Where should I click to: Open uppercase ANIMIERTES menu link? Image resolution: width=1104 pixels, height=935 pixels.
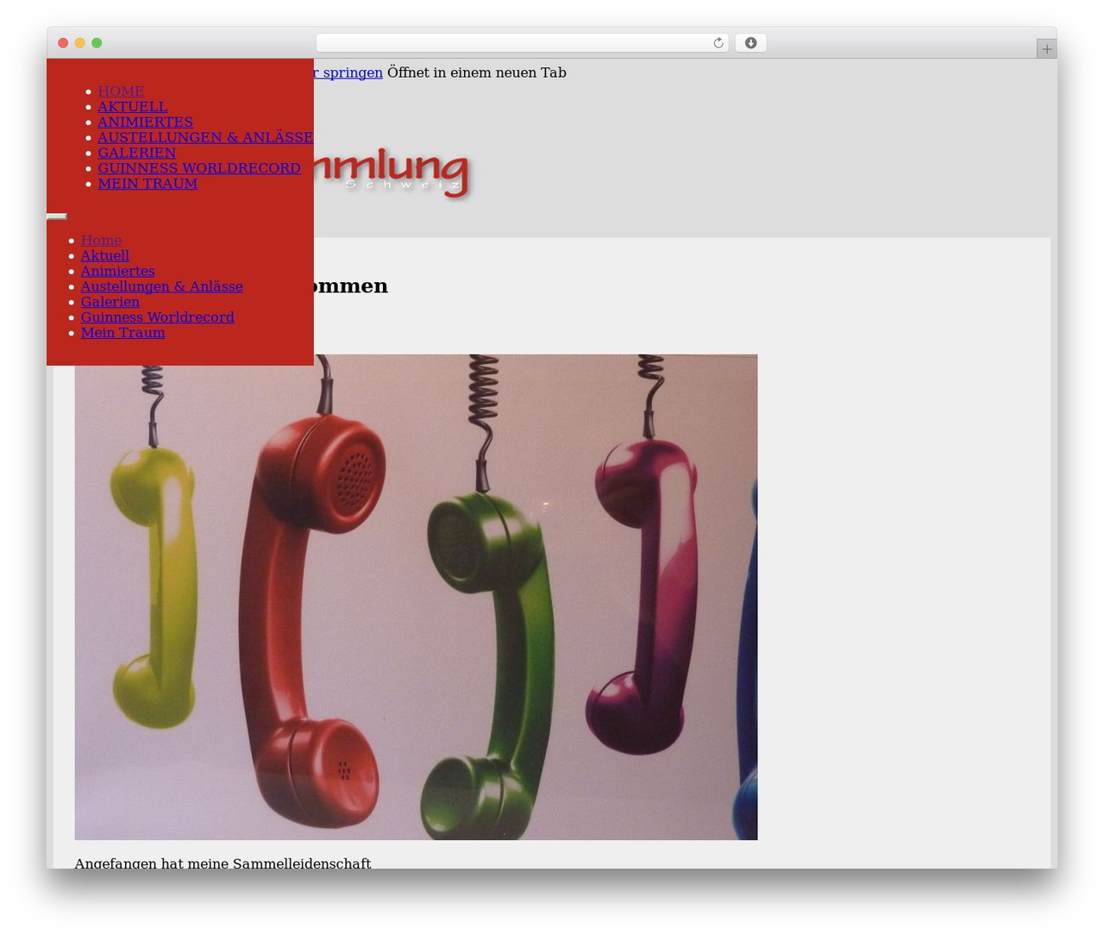pos(145,122)
